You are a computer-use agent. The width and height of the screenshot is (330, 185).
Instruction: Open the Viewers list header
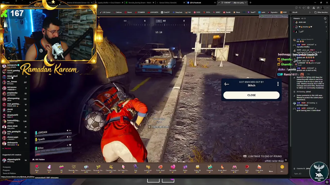[299, 18]
